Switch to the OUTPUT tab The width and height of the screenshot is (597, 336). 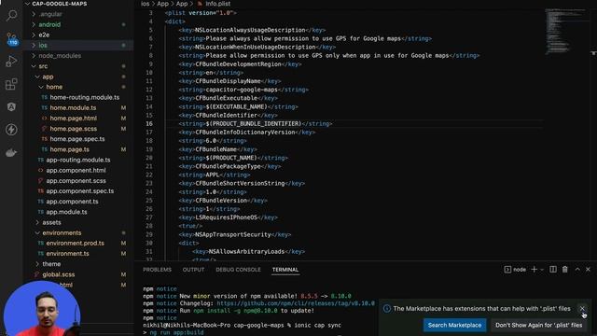[x=193, y=270]
